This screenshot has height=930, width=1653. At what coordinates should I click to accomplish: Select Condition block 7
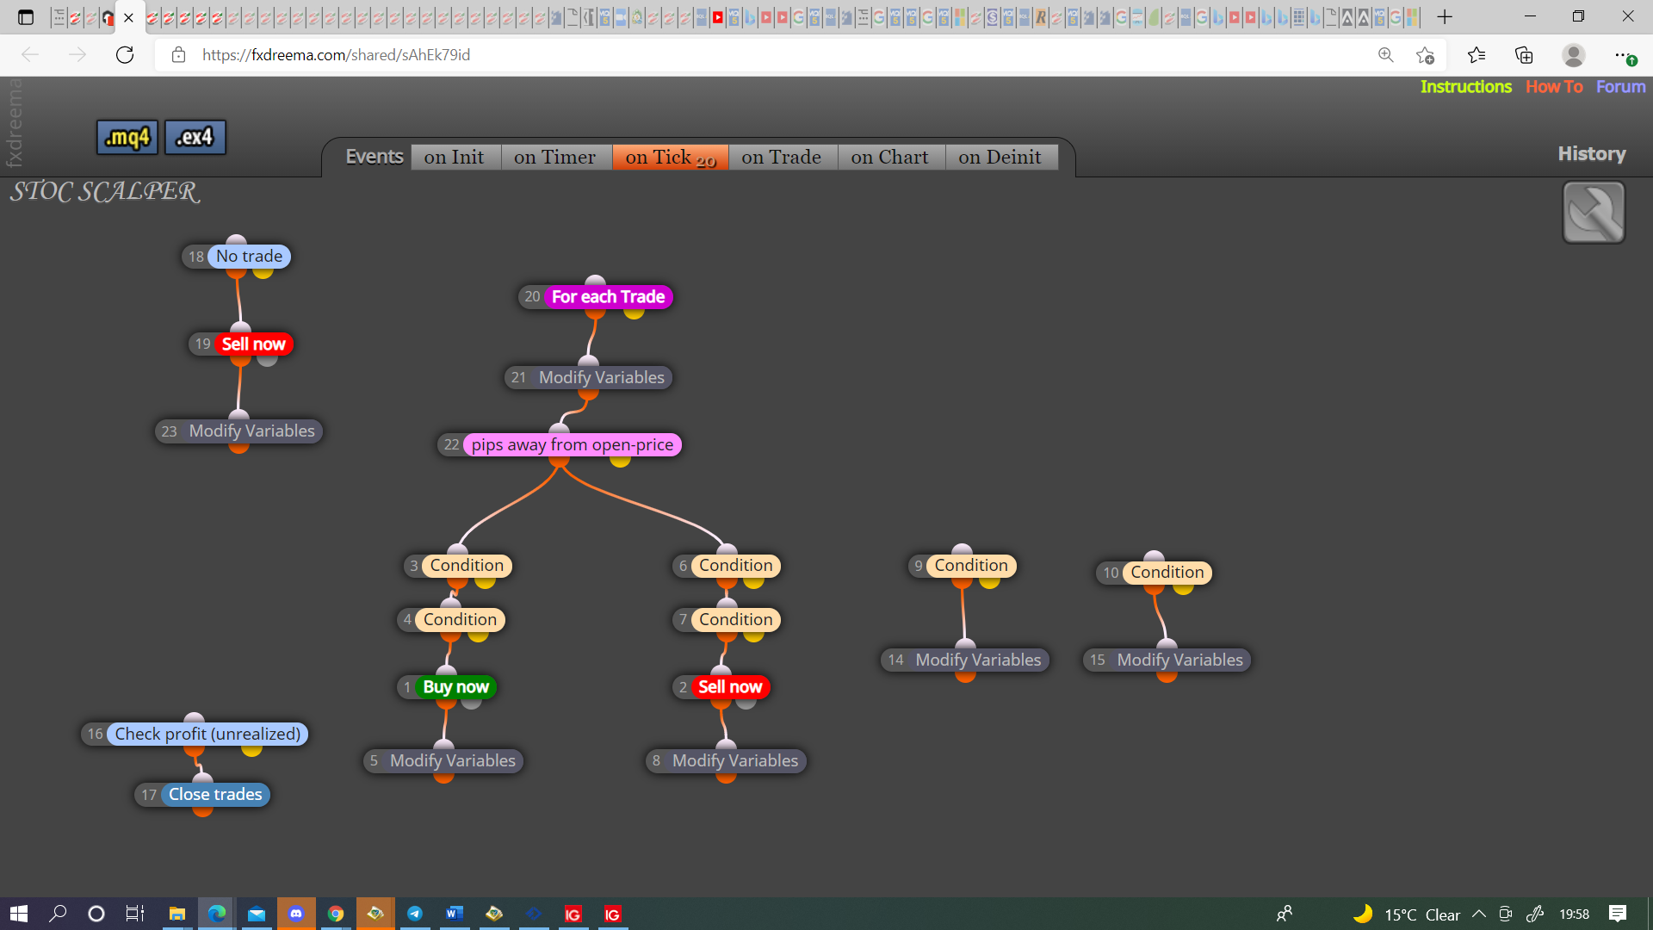click(727, 620)
